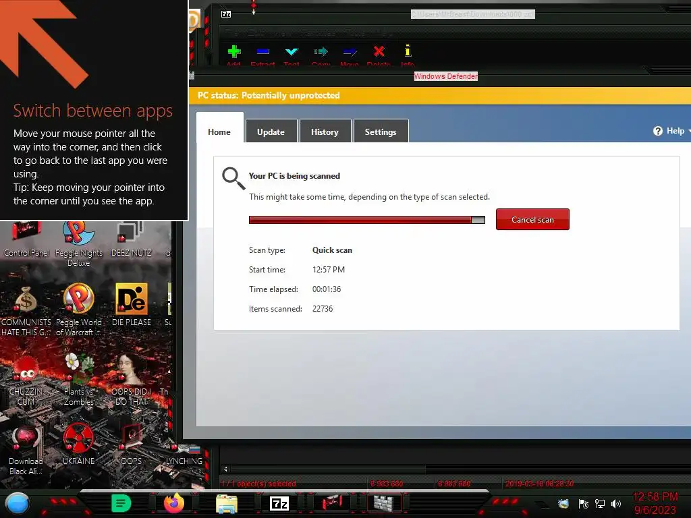Select Peggle World of Warcraft desktop icon
The width and height of the screenshot is (691, 518).
tap(78, 310)
